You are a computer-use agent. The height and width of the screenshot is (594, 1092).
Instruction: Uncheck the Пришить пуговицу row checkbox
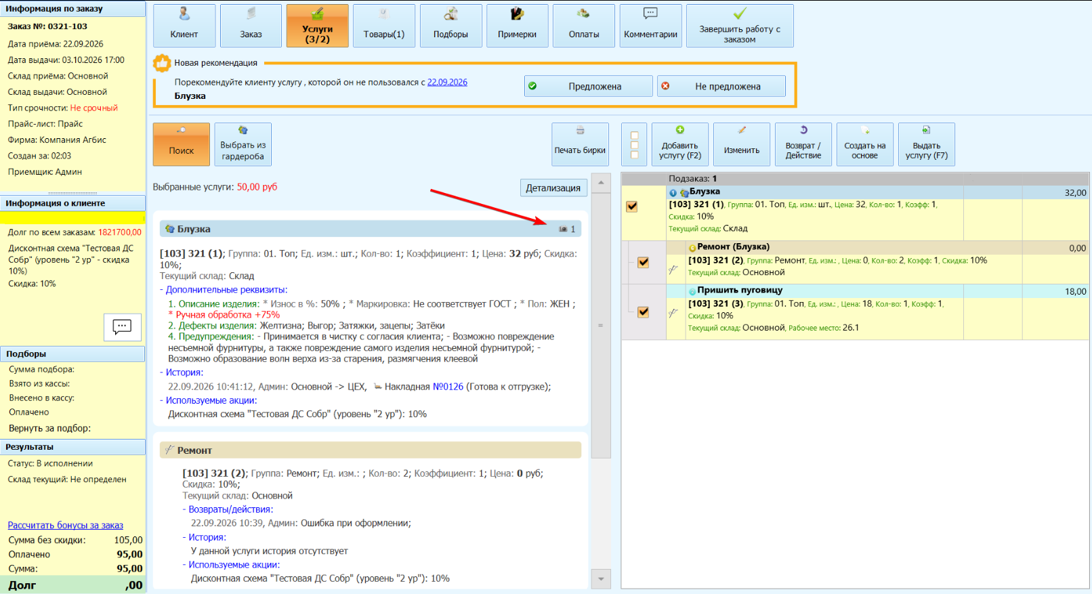(644, 312)
